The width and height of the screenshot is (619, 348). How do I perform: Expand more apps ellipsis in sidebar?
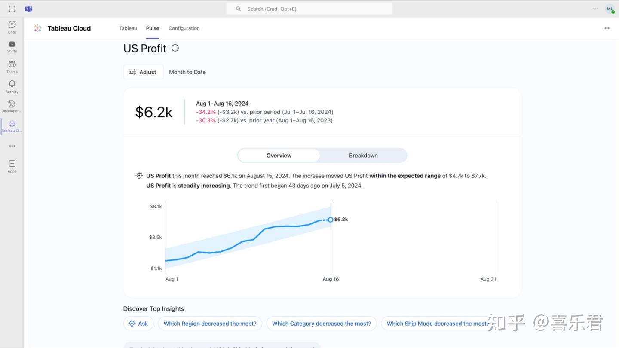pyautogui.click(x=12, y=146)
